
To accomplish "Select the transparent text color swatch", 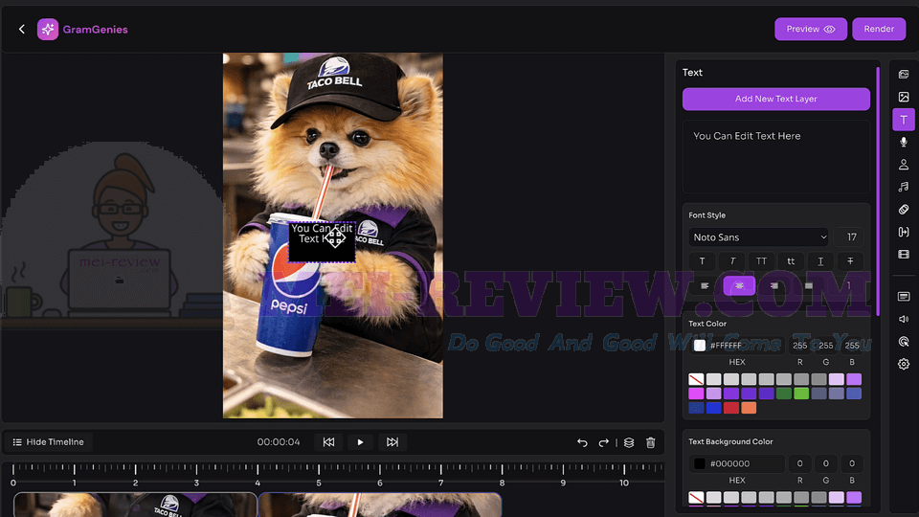I will [x=696, y=379].
